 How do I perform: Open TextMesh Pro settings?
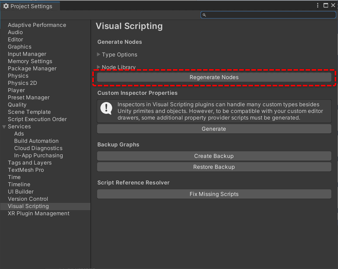click(26, 170)
